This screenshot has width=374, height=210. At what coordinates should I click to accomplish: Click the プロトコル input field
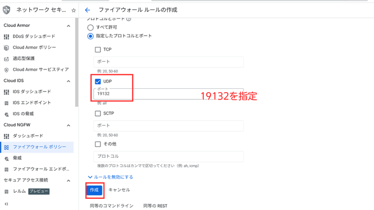click(168, 157)
